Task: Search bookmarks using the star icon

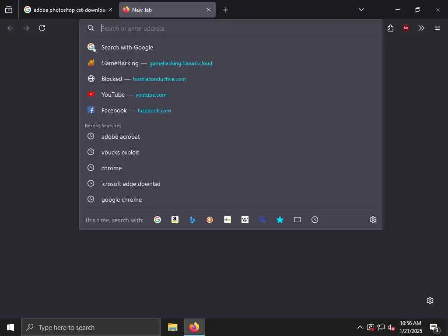Action: point(280,220)
